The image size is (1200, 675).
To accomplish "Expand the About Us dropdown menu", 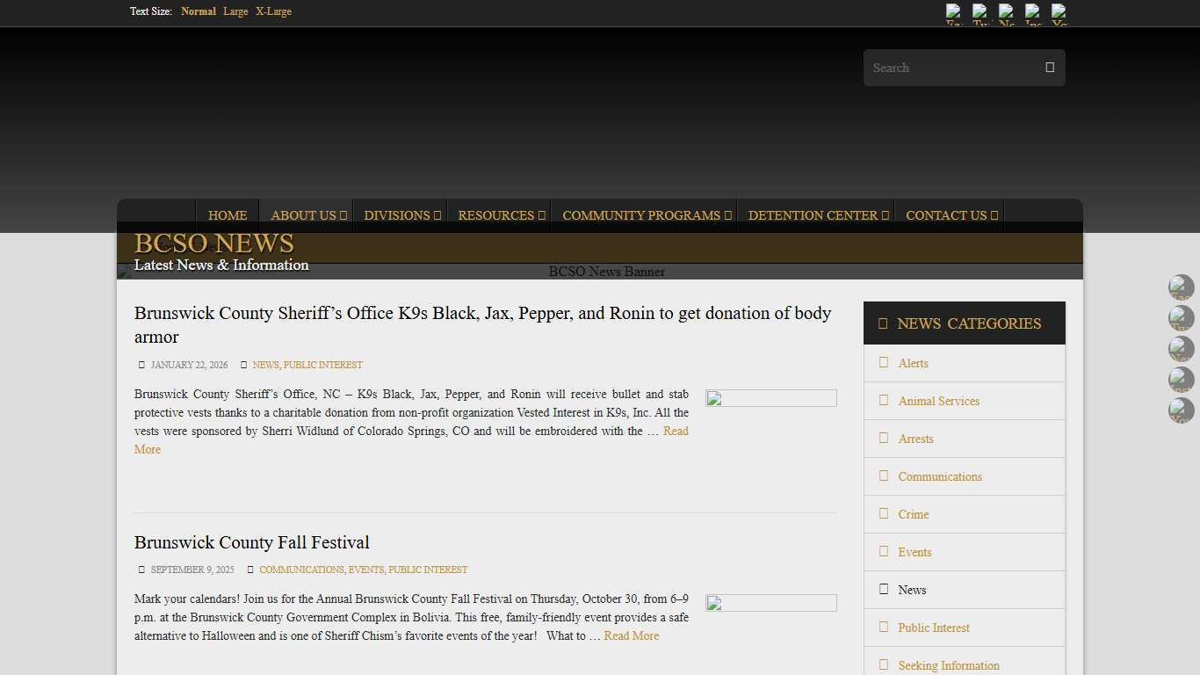I will click(307, 215).
